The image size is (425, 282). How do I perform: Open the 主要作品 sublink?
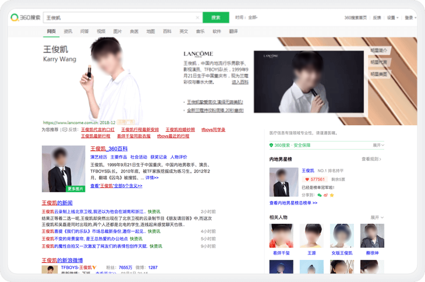pos(119,157)
